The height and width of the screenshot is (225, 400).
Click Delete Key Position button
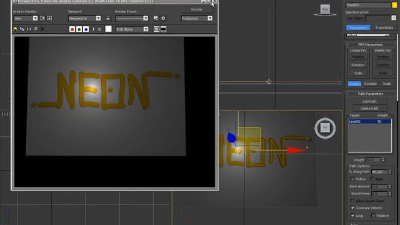coord(383,57)
